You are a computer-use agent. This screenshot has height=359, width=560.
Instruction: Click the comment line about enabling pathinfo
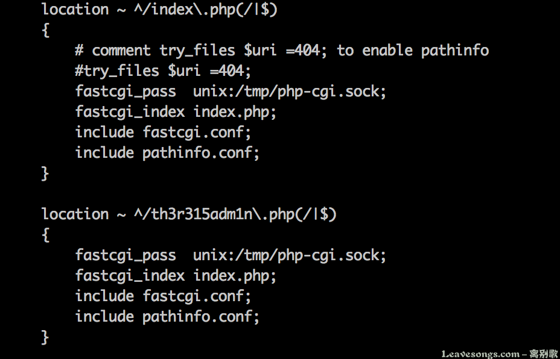click(282, 50)
